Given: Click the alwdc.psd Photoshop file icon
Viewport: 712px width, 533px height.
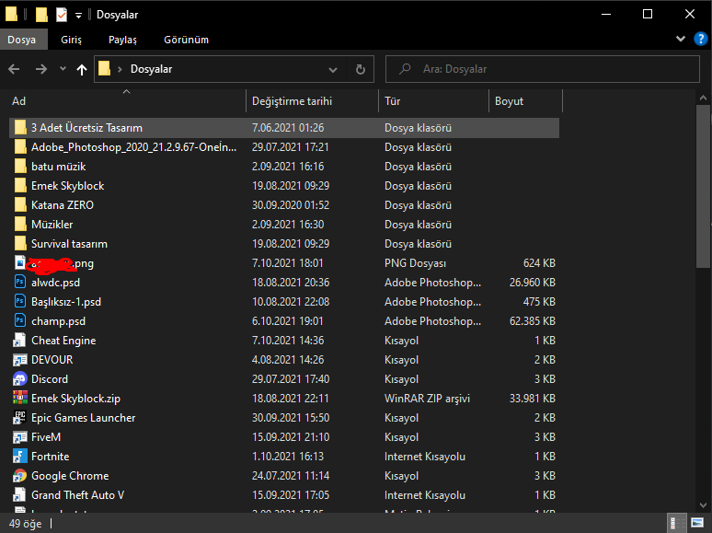Looking at the screenshot, I should [20, 283].
